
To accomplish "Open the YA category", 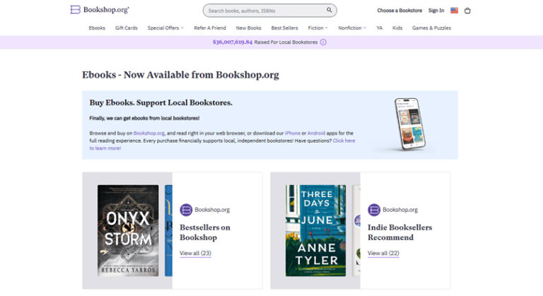I will pyautogui.click(x=380, y=28).
